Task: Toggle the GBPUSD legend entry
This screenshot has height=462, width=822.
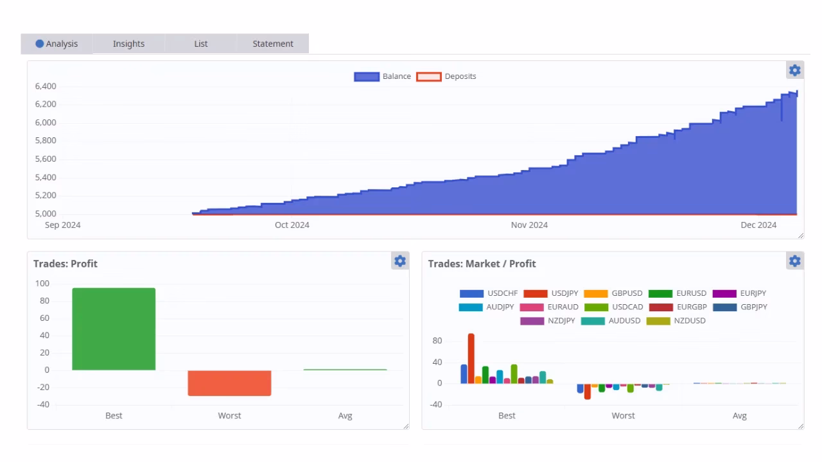Action: (613, 293)
